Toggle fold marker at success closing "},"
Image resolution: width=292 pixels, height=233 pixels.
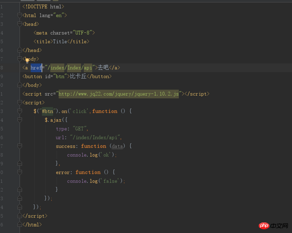pyautogui.click(x=20, y=163)
